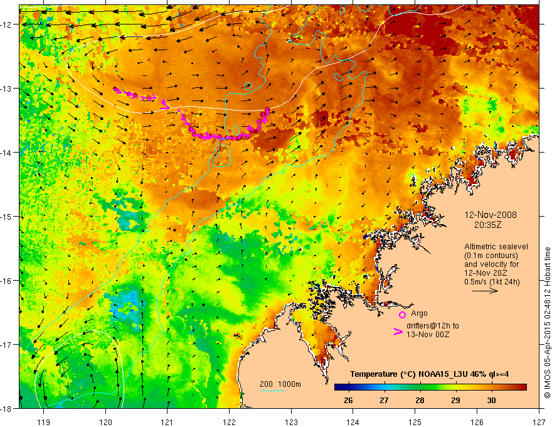This screenshot has height=427, width=552.
Task: Click the 'Argo' legend label
Action: click(x=419, y=313)
